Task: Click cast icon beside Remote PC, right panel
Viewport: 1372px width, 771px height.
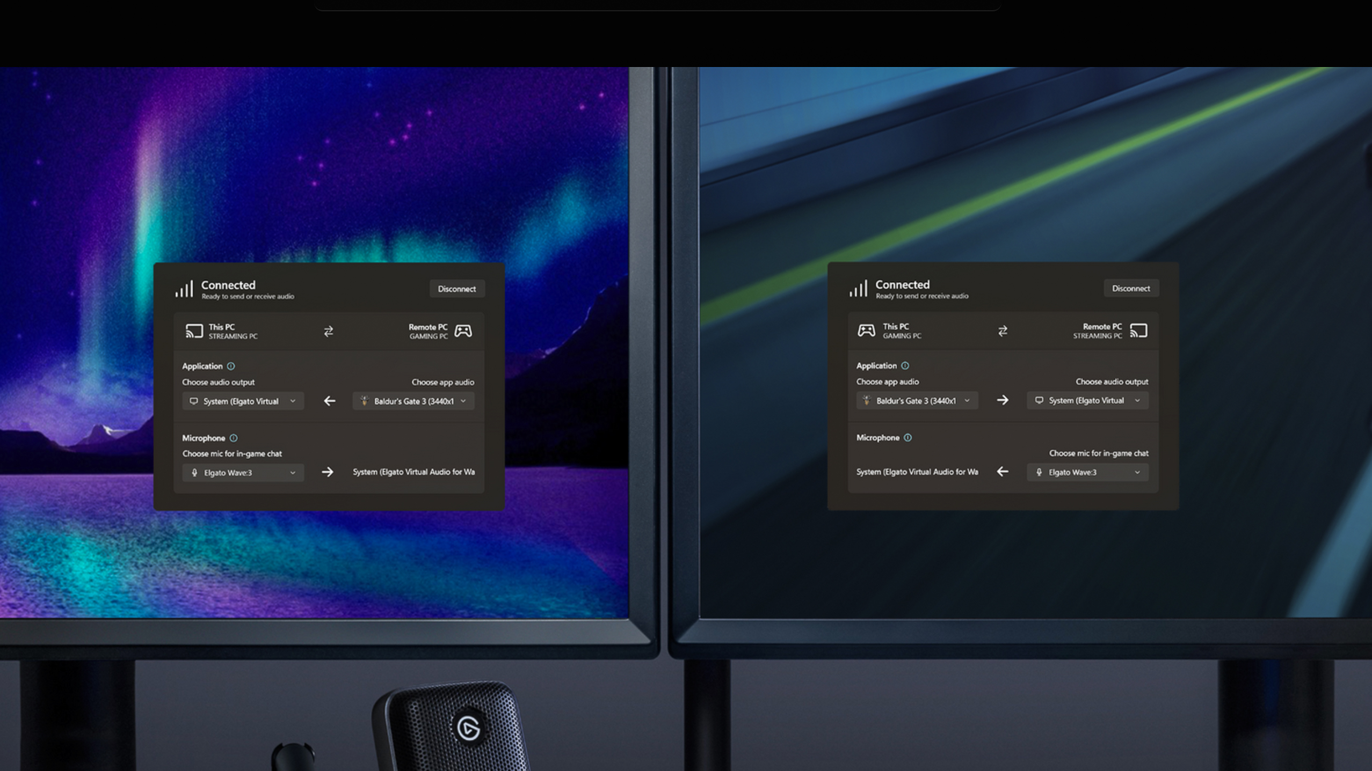Action: tap(1138, 331)
